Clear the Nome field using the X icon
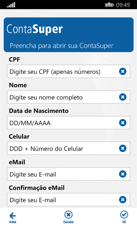The image size is (137, 228). tap(122, 97)
